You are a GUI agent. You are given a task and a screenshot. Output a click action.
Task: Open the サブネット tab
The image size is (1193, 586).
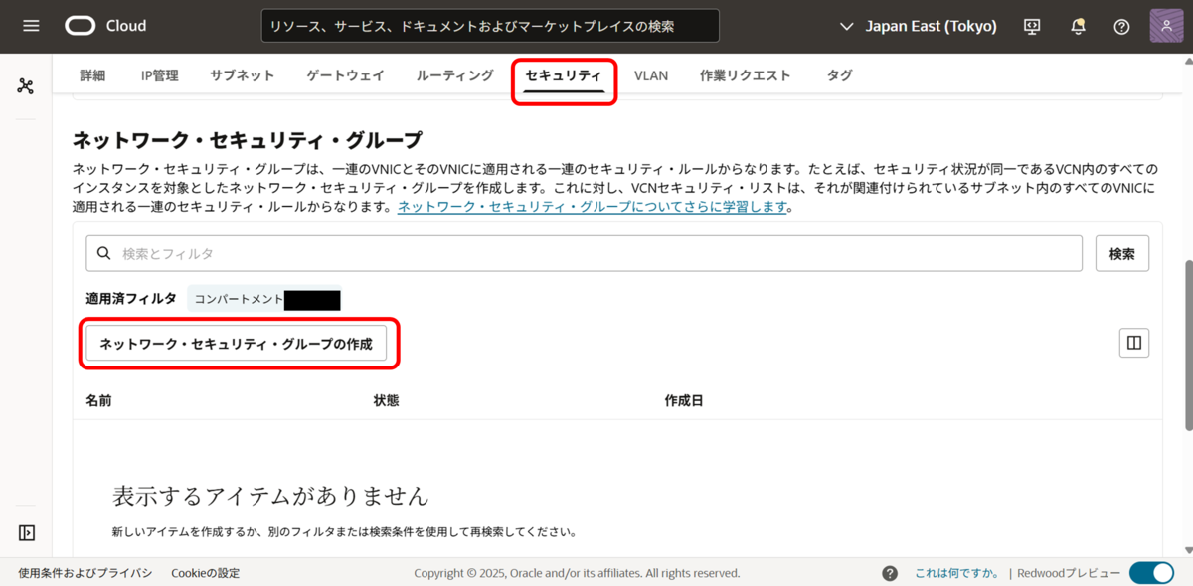tap(243, 75)
